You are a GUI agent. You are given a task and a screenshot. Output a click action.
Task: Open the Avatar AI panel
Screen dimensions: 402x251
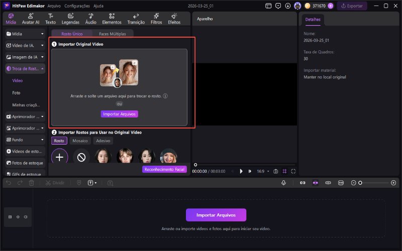(x=31, y=19)
